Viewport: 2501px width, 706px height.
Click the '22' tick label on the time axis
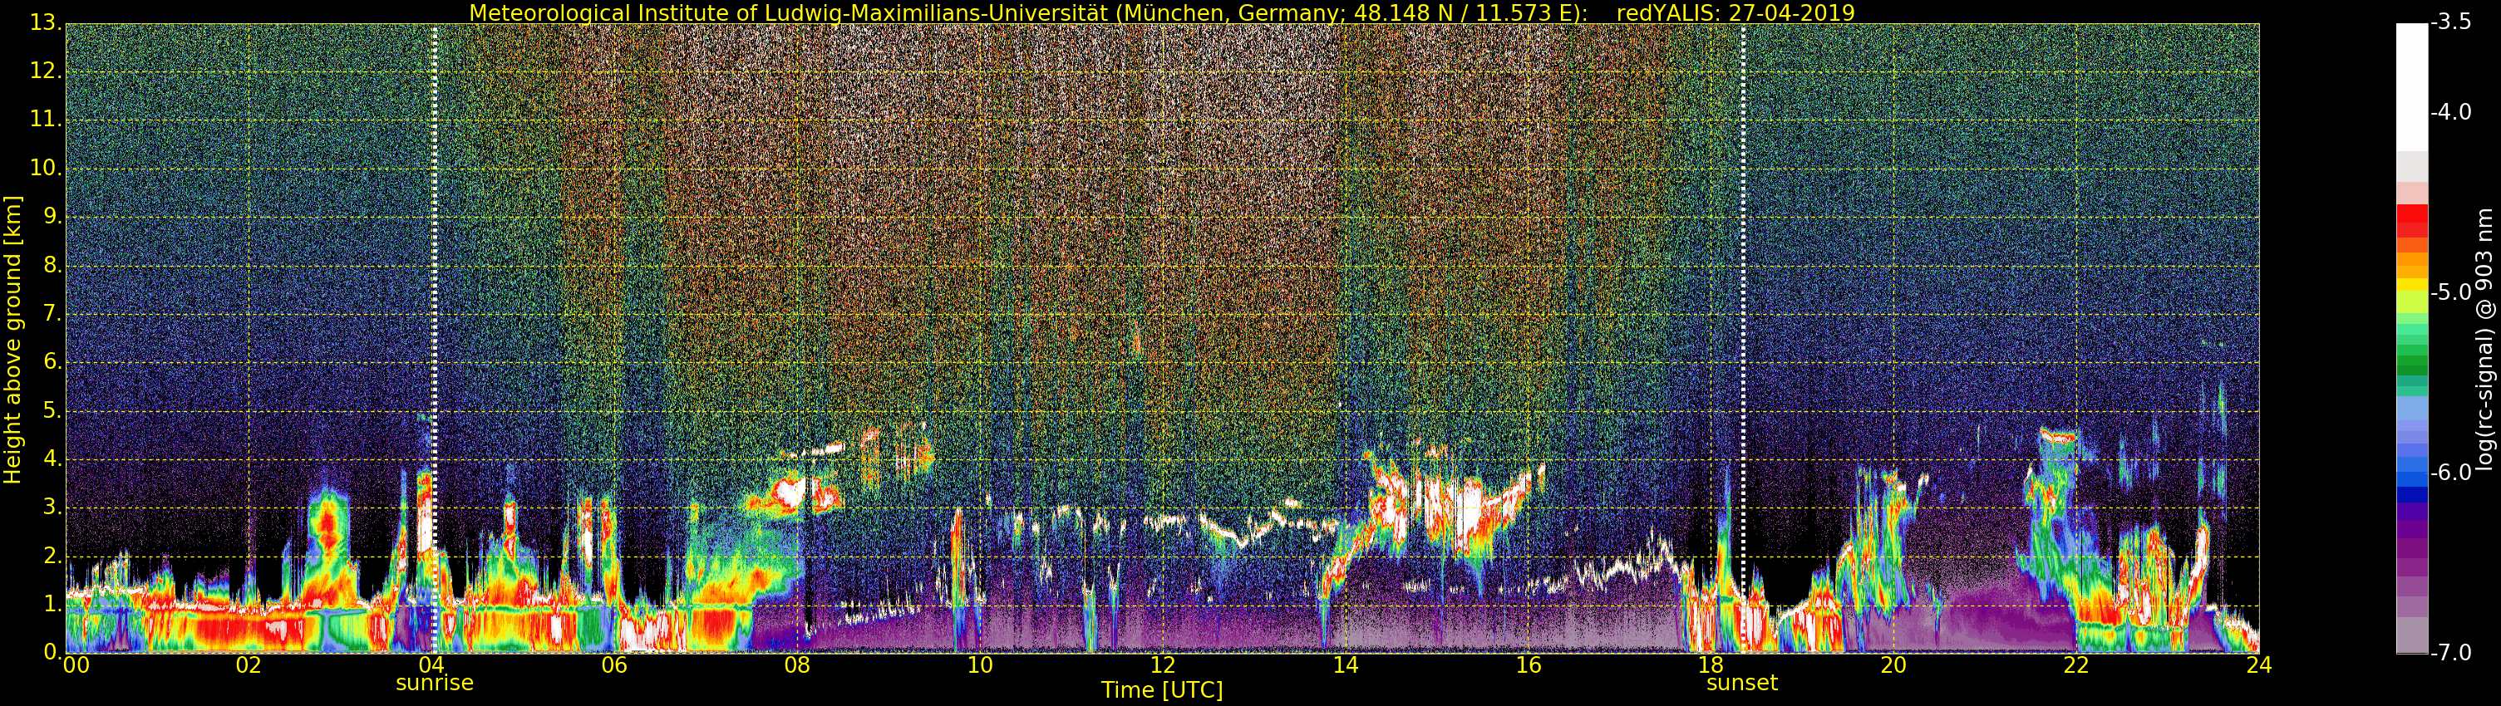tap(2075, 665)
